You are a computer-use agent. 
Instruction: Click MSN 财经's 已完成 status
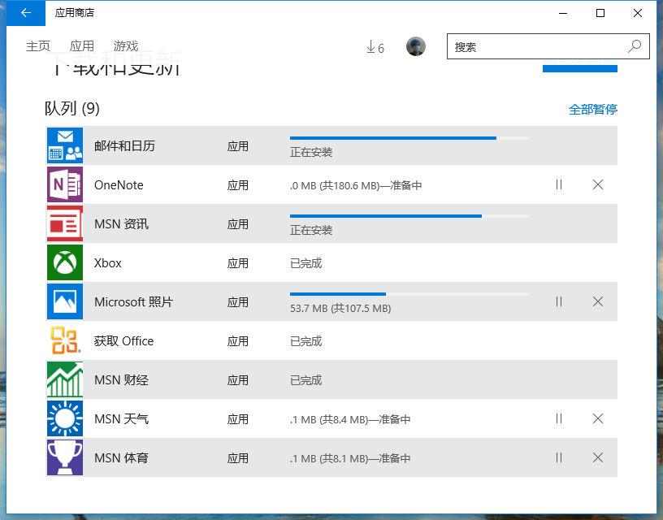pos(306,380)
